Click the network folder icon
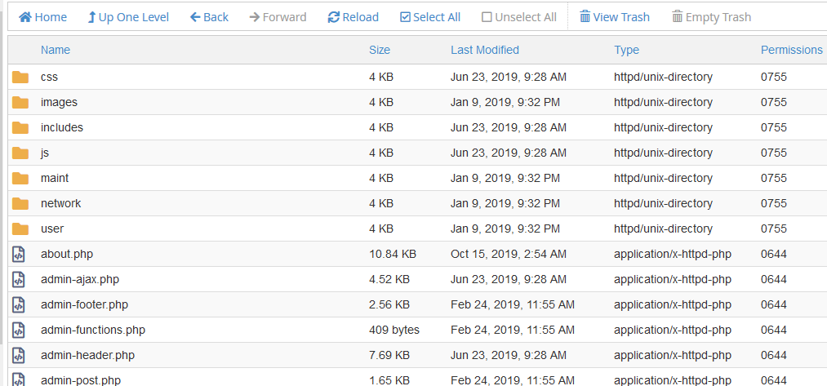This screenshot has height=386, width=827. [20, 203]
